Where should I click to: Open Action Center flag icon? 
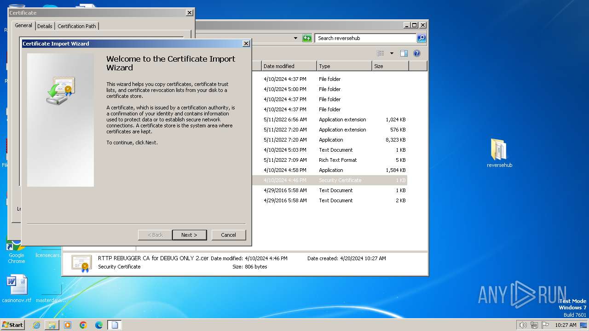tap(545, 325)
